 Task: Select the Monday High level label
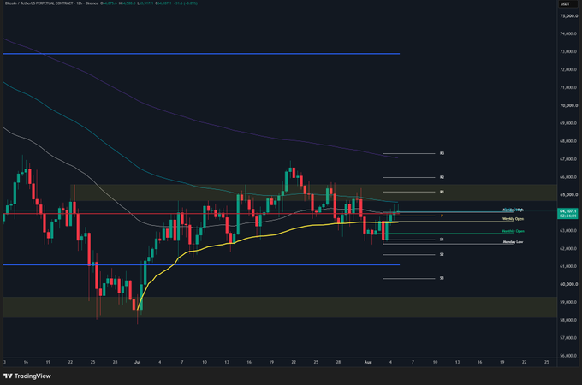point(513,210)
